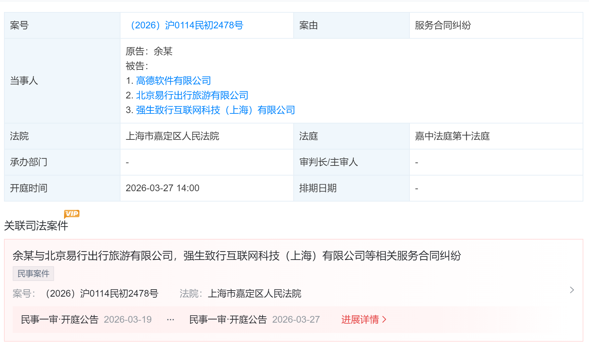Viewport: 589px width, 344px height.
Task: Click the plaintiff text 原告：余某
Action: coord(149,51)
